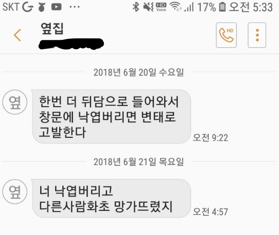This screenshot has height=235, width=279.
Task: Open the 옆집 contact name header
Action: 52,29
